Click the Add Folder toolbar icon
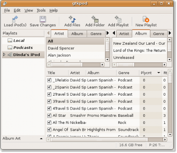177x153 pixels. (95, 19)
